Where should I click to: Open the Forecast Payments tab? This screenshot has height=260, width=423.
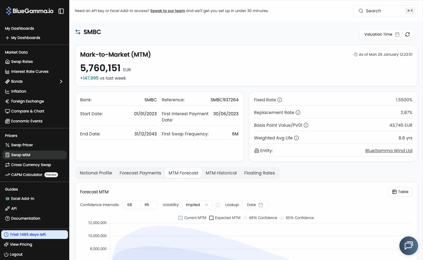[140, 173]
